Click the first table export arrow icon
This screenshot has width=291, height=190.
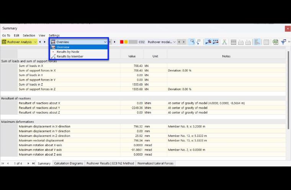click(x=241, y=42)
